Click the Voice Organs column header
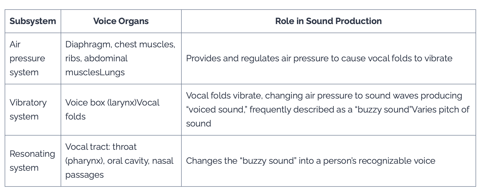 pyautogui.click(x=121, y=21)
